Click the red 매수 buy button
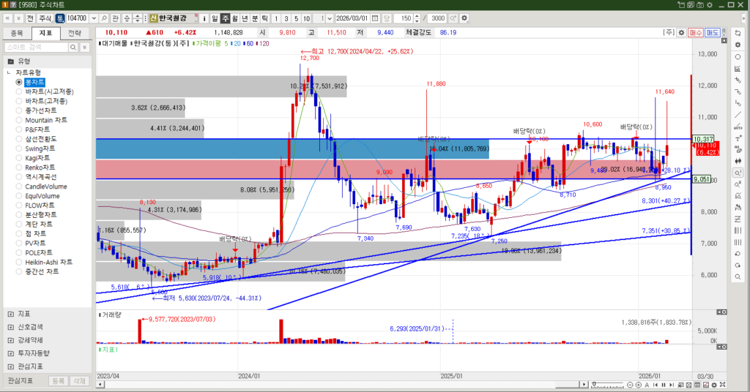Image resolution: width=750 pixels, height=392 pixels. tap(696, 33)
